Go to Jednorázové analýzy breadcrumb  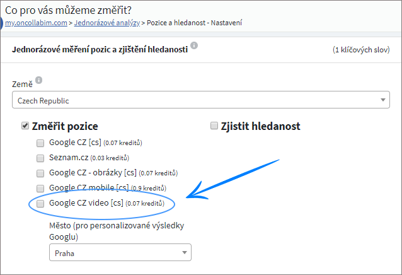[x=107, y=23]
